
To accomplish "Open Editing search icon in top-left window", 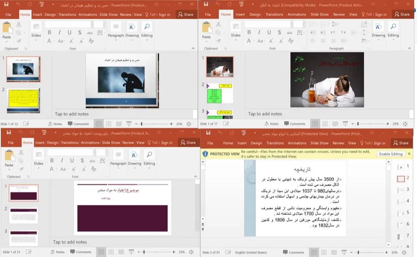I will 147,27.
